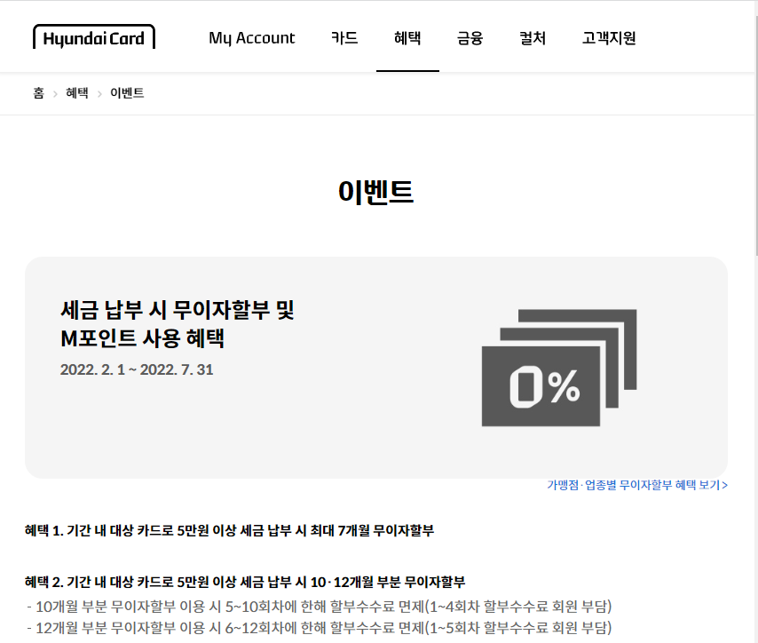Open the 컬처 menu
Screen dimensions: 758x643
[533, 37]
